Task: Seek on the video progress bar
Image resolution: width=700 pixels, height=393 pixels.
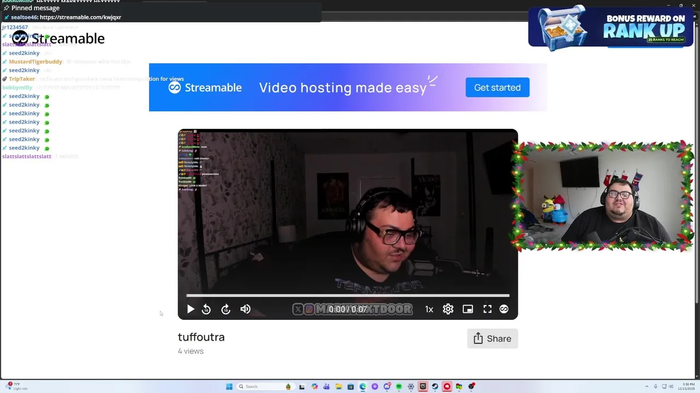Action: 348,296
